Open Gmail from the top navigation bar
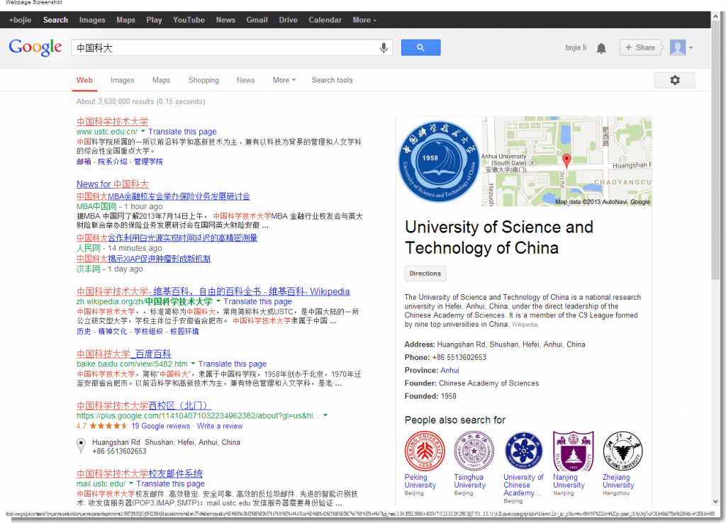This screenshot has width=726, height=523. (257, 20)
